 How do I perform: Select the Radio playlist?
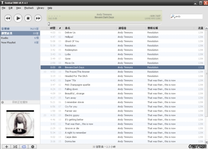coord(20,38)
